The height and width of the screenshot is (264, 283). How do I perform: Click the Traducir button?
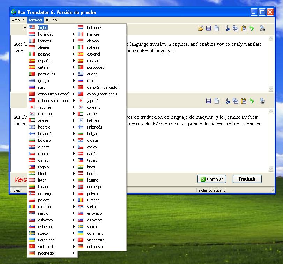click(247, 179)
